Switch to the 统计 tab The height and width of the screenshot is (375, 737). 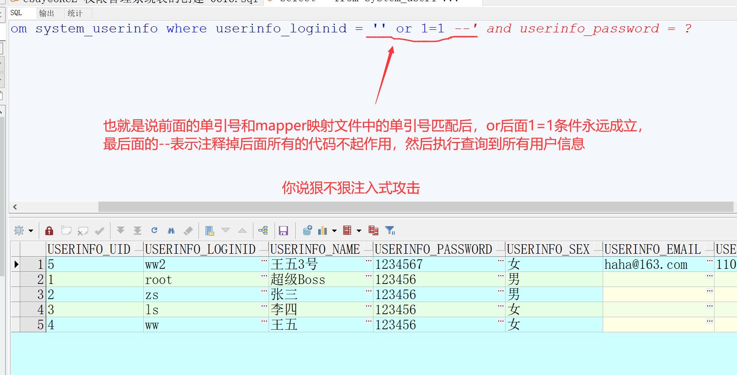click(75, 13)
